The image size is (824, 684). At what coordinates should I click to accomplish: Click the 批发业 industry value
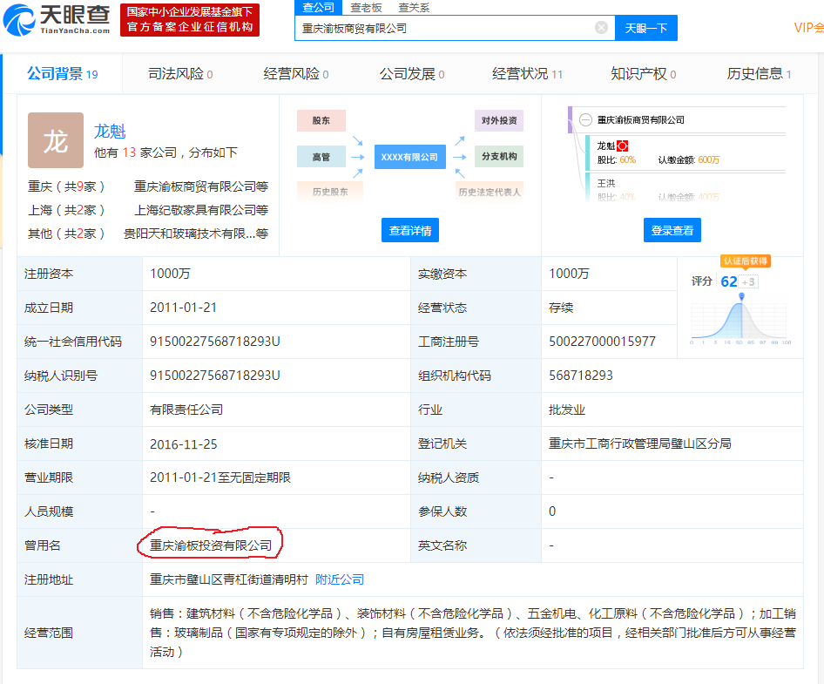coord(567,410)
